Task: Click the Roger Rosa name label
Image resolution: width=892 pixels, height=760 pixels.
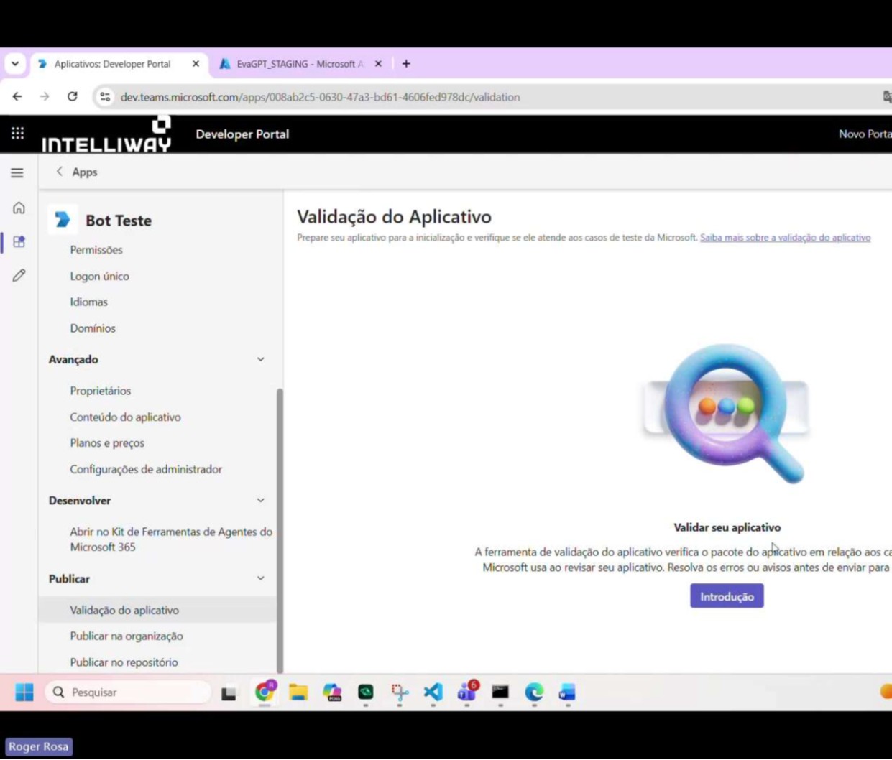Action: pos(39,746)
